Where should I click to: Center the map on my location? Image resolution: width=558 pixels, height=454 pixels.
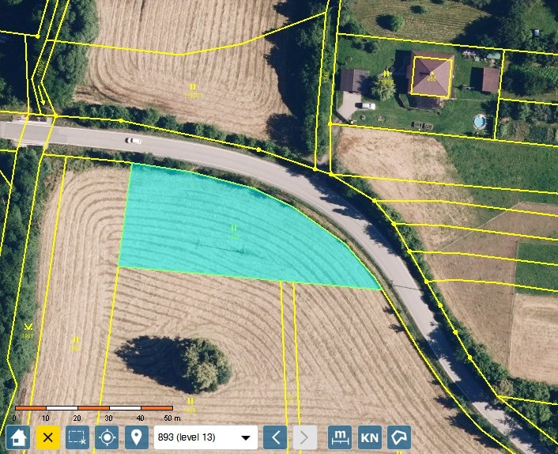(x=107, y=437)
